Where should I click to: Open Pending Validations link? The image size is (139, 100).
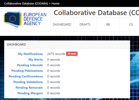click(28, 82)
